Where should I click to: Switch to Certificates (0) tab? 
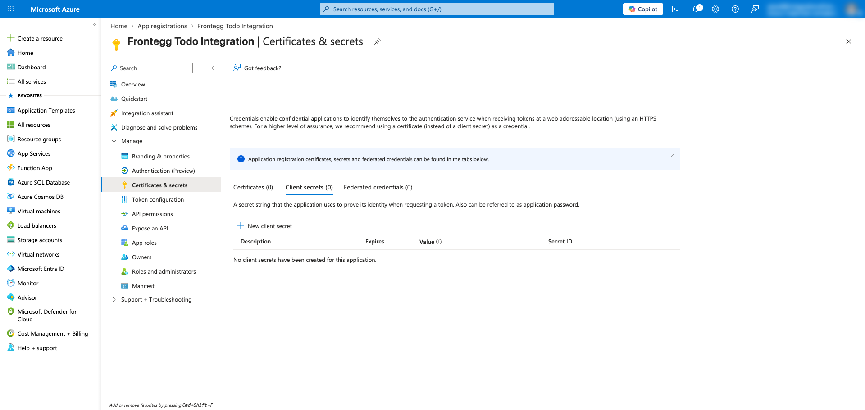253,187
